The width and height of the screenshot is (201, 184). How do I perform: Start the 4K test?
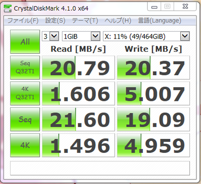click(25, 145)
